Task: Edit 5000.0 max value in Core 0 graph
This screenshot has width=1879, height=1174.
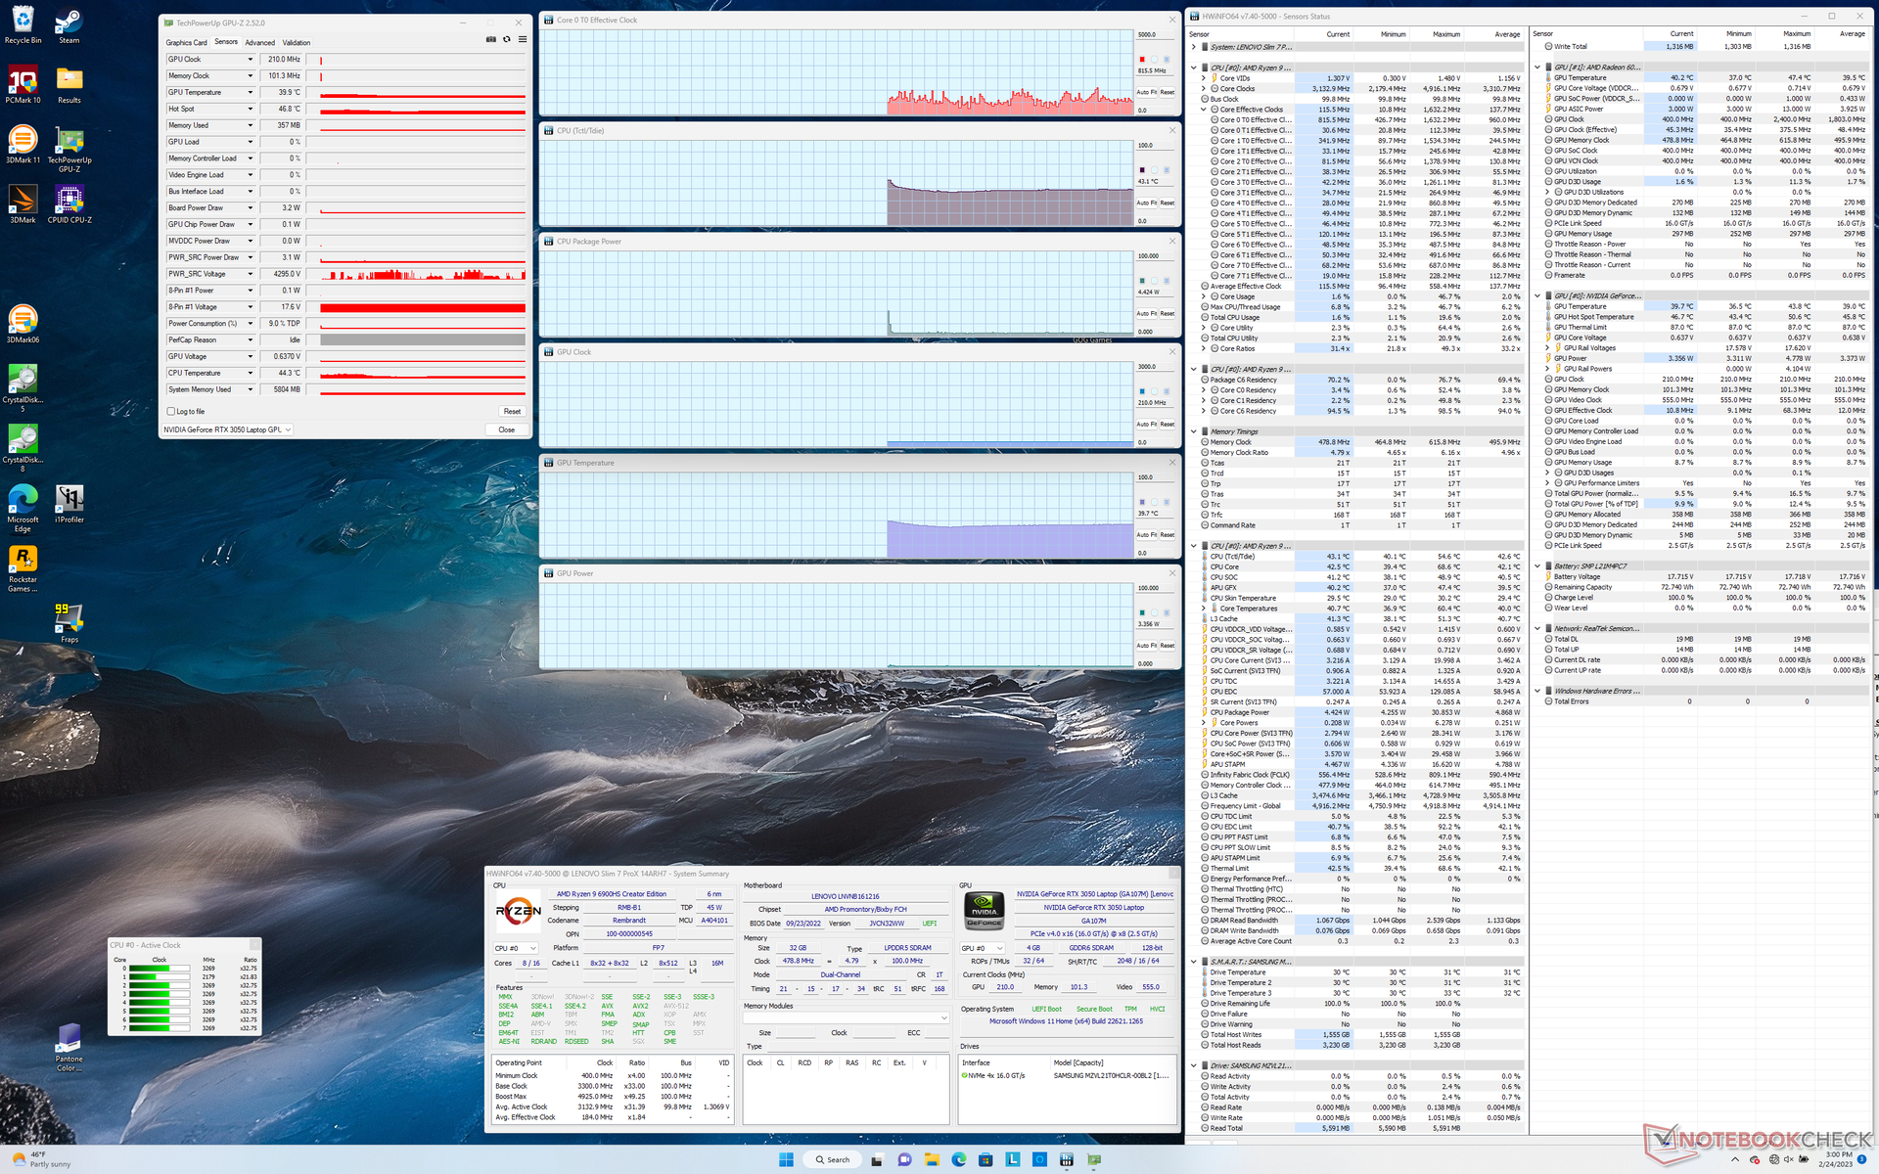Action: coord(1155,35)
